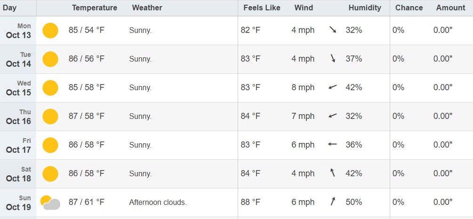Click the 50% humidity value for Sunday

[x=354, y=202]
